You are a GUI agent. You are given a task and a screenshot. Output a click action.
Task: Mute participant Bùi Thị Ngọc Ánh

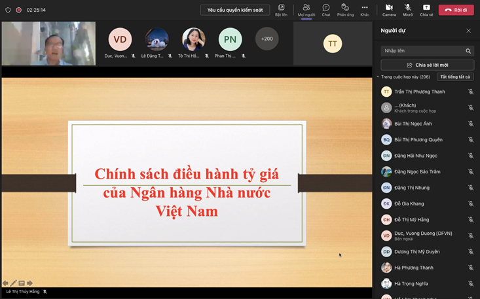click(470, 124)
